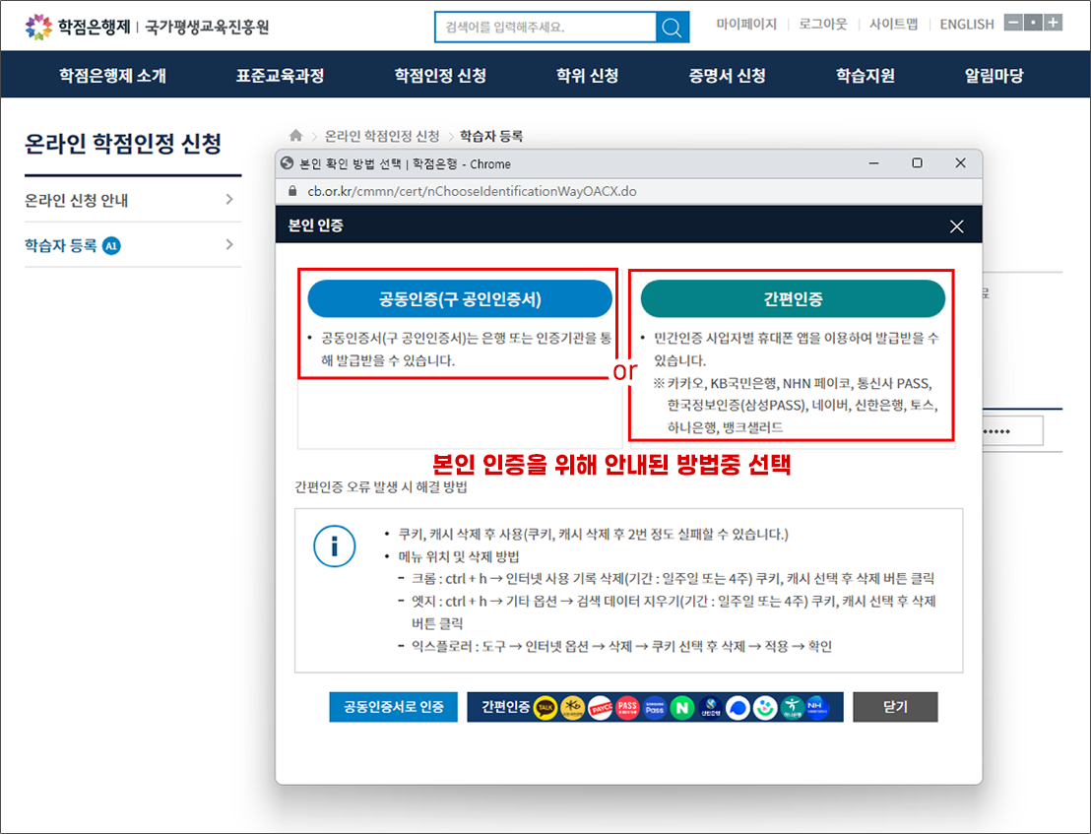Choose the PAYCO auth icon

(x=600, y=707)
